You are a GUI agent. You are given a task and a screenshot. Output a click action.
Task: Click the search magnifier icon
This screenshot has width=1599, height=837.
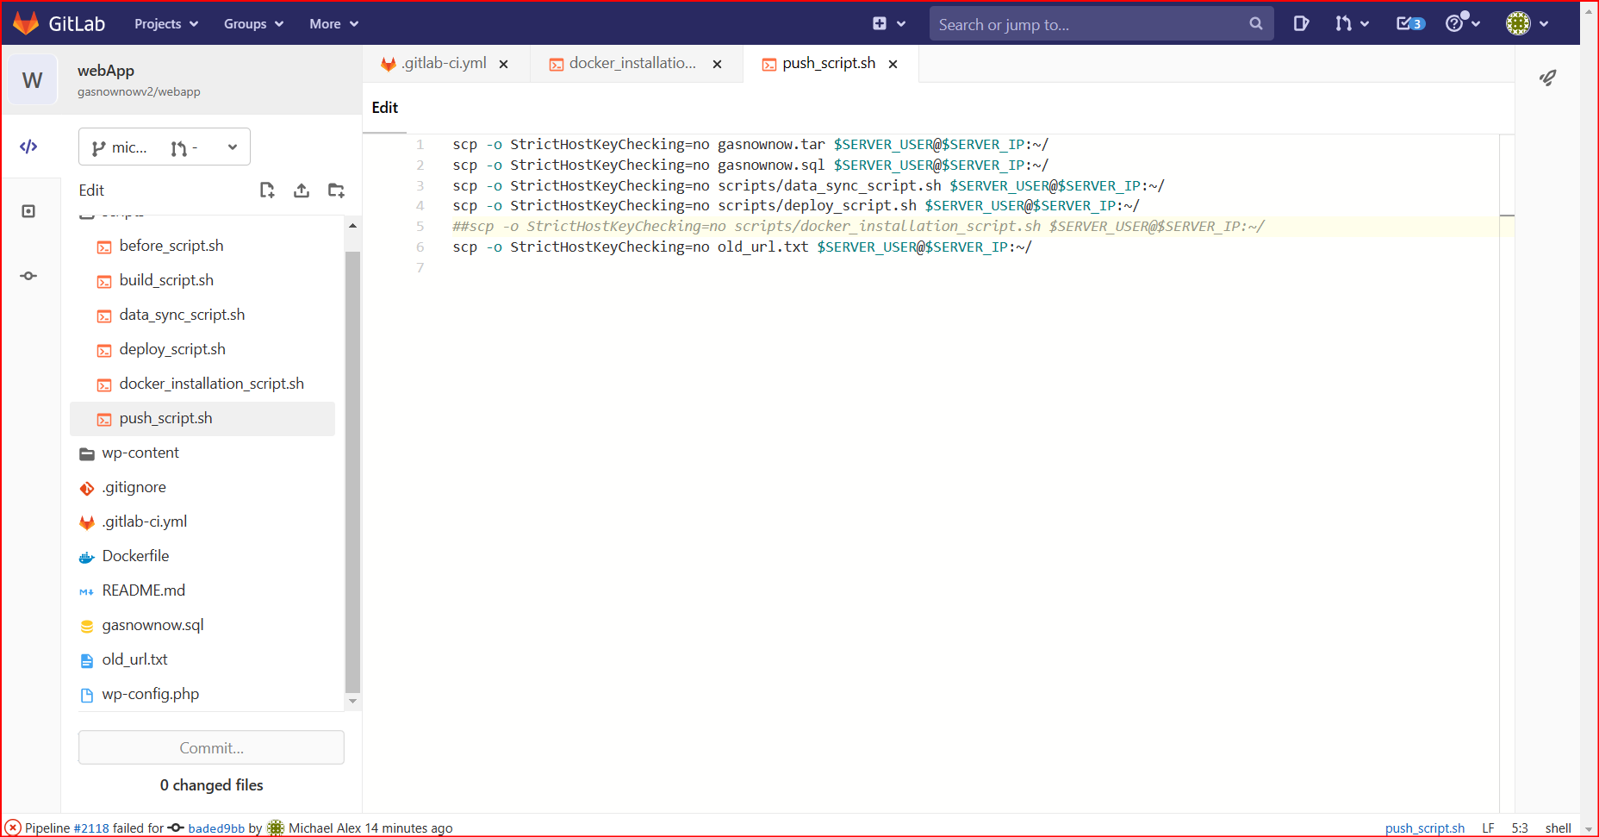point(1256,24)
